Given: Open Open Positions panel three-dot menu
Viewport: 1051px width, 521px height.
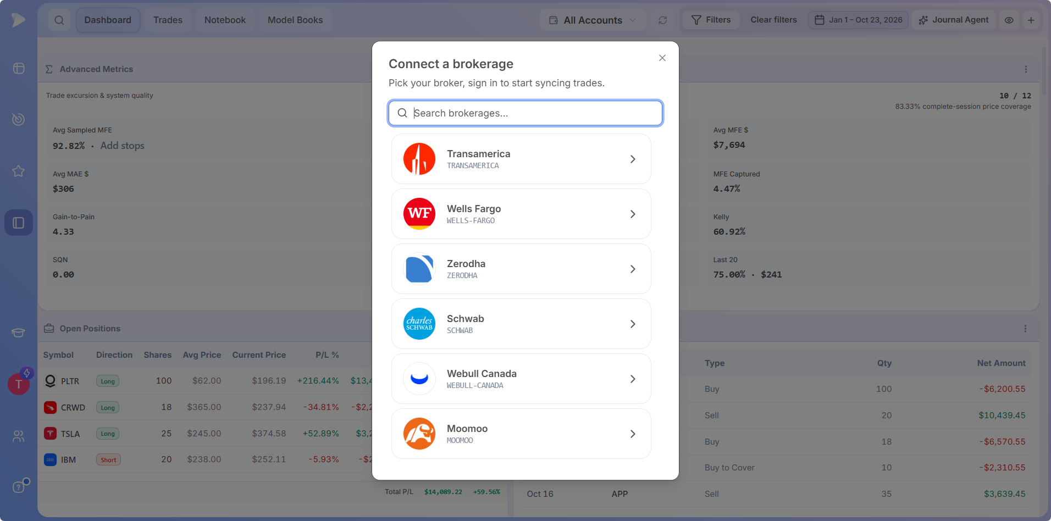Looking at the screenshot, I should 1025,329.
